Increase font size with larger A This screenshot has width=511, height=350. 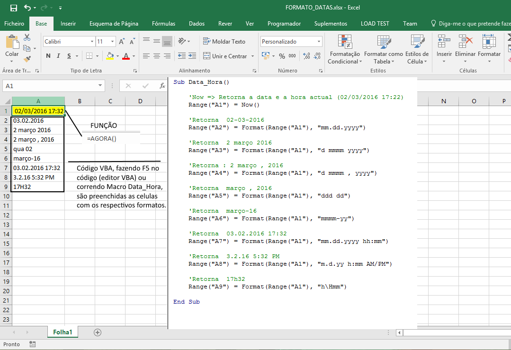click(122, 41)
